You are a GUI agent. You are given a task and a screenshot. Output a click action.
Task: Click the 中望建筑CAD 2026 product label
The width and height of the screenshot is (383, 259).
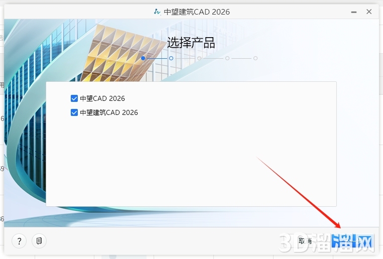pos(109,112)
